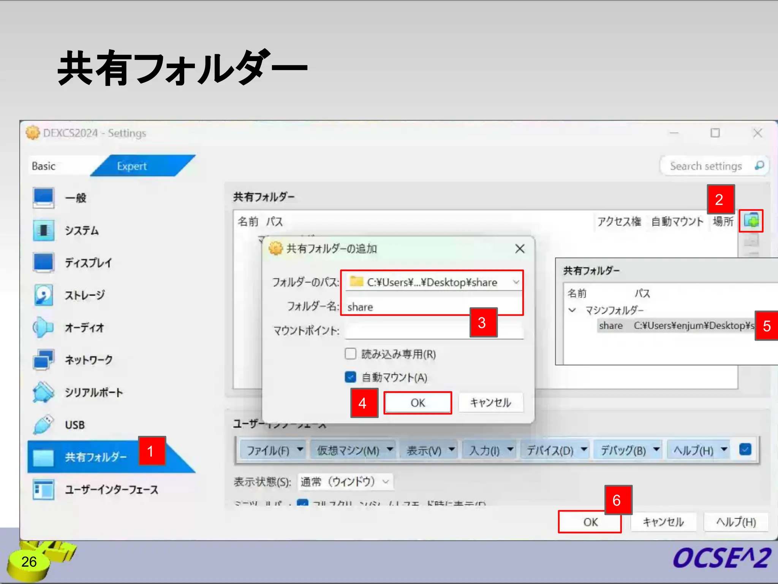Toggle the 自動マウント(A) checkbox
Image resolution: width=778 pixels, height=584 pixels.
[x=350, y=377]
